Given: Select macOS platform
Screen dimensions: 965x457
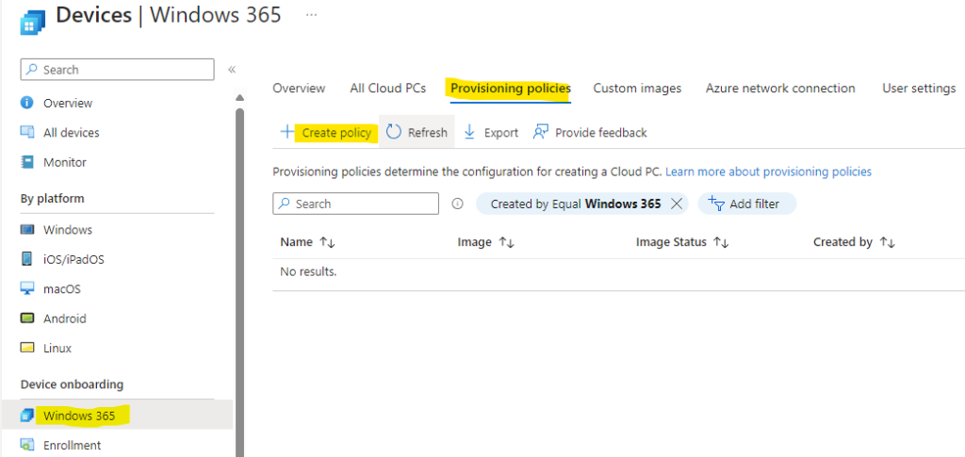Looking at the screenshot, I should [x=61, y=288].
